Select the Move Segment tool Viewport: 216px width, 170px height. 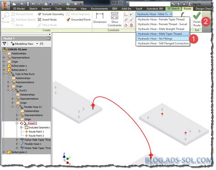pos(78,14)
